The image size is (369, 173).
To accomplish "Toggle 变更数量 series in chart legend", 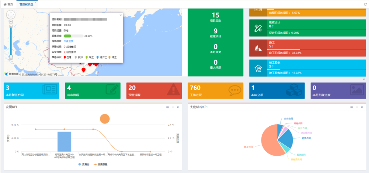I will tap(100, 164).
